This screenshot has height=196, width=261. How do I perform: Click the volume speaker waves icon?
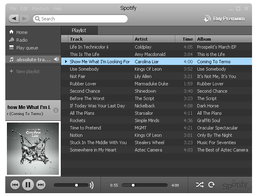point(92,185)
